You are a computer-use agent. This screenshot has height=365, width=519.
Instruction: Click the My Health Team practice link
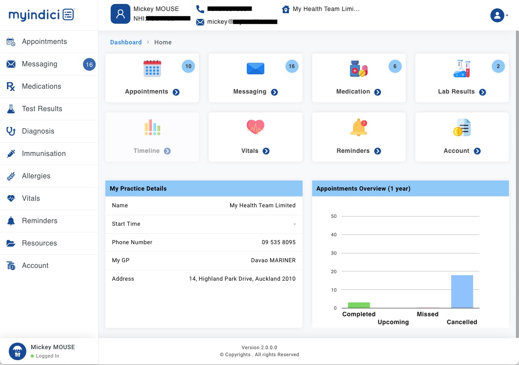(x=326, y=9)
